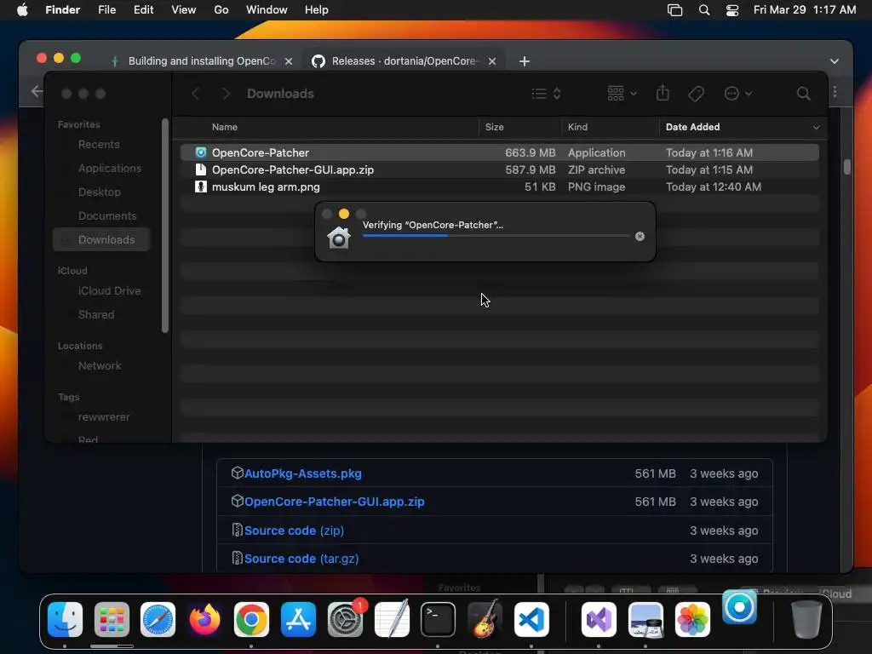
Task: Open the browser three-dot menu
Action: pos(835,92)
